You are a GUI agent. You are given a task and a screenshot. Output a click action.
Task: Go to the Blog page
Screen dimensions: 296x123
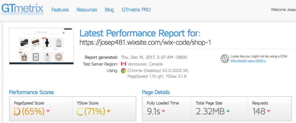click(x=109, y=10)
